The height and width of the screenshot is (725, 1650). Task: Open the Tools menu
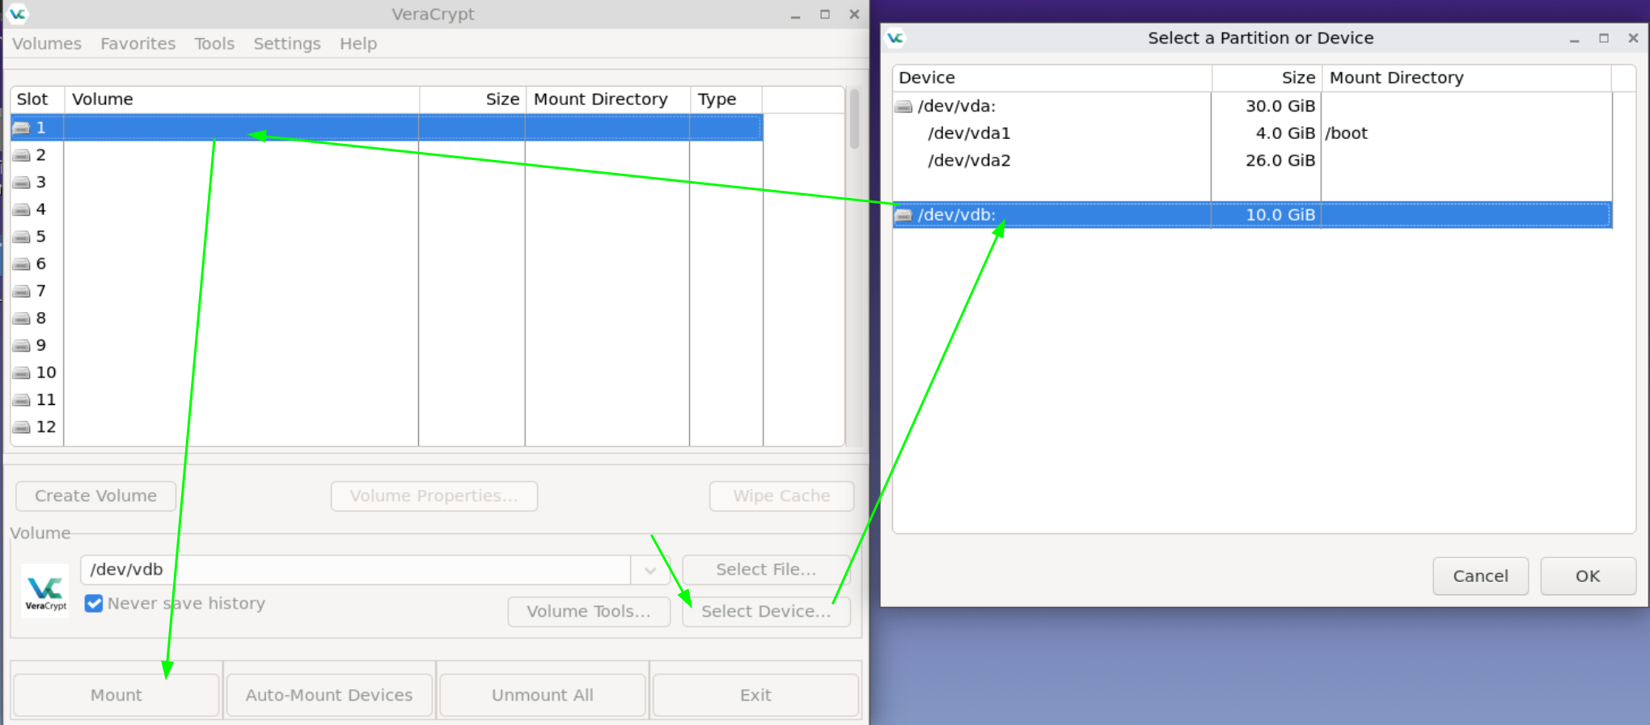point(214,44)
